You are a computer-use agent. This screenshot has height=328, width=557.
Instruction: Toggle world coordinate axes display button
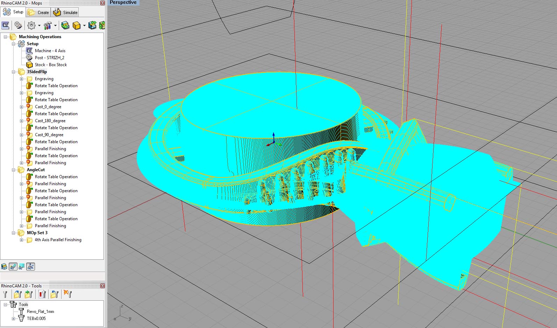(x=31, y=267)
